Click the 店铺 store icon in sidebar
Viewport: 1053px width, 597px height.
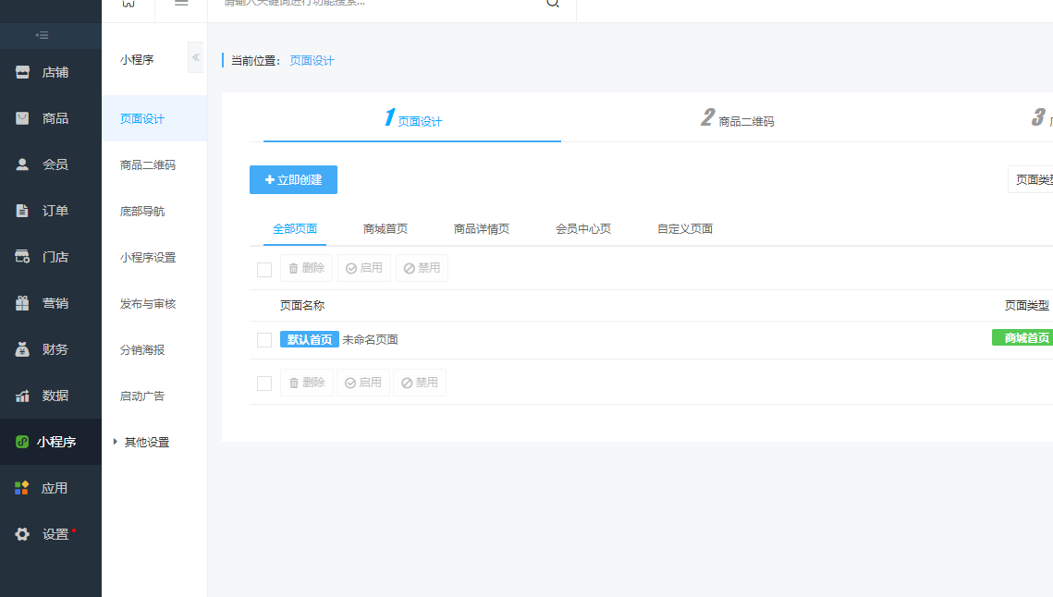pyautogui.click(x=23, y=72)
